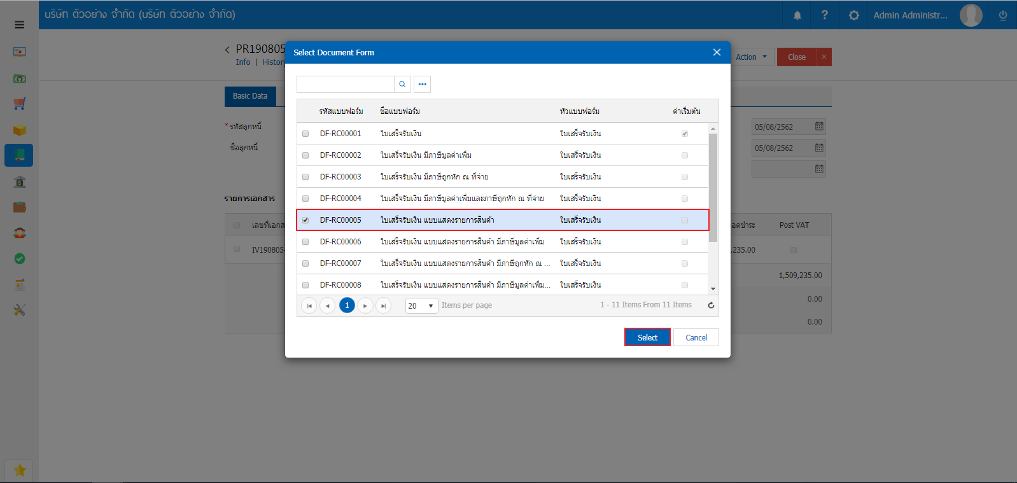Screen dimensions: 1017x483
Task: Open the notification bell
Action: coord(797,15)
